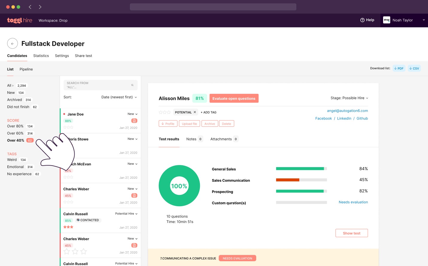Download candidate list as CSV

(414, 68)
